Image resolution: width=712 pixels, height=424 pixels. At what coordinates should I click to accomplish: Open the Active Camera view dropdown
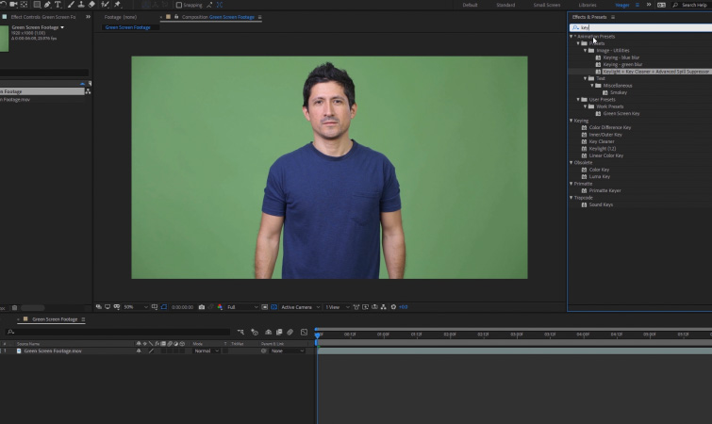click(300, 307)
